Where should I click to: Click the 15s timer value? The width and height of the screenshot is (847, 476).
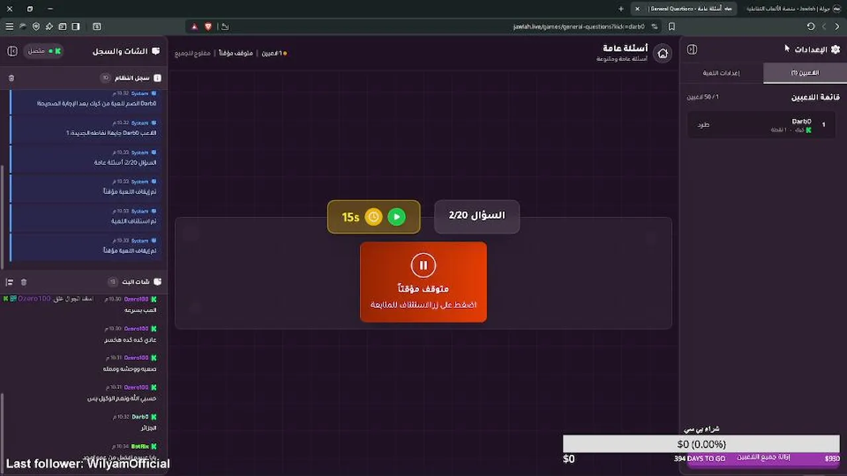click(x=351, y=217)
